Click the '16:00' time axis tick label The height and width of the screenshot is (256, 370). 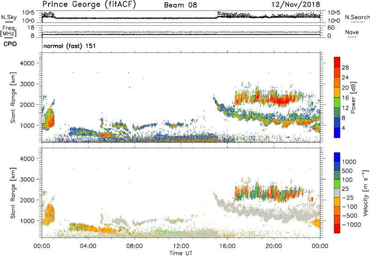tap(227, 246)
